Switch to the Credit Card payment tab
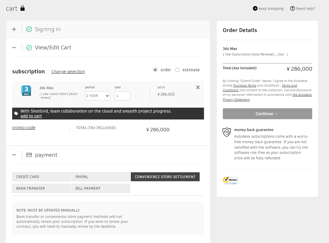The height and width of the screenshot is (243, 329). tap(41, 177)
